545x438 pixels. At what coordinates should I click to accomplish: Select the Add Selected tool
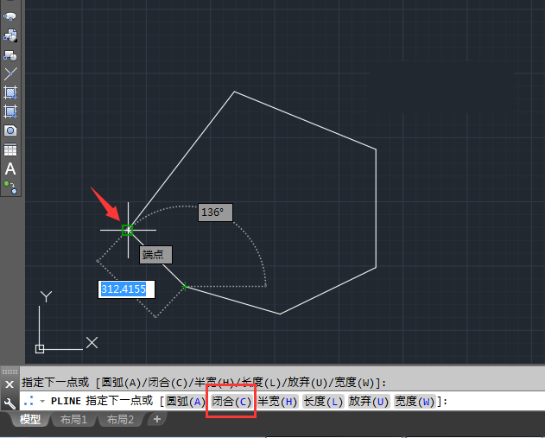[x=10, y=187]
